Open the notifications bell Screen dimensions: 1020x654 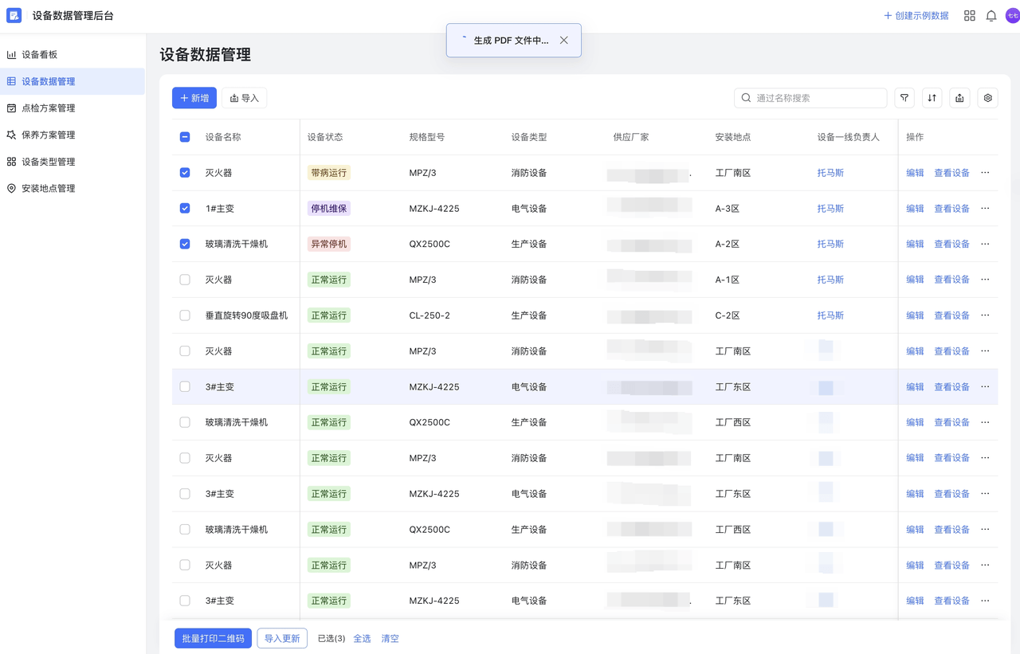[991, 15]
